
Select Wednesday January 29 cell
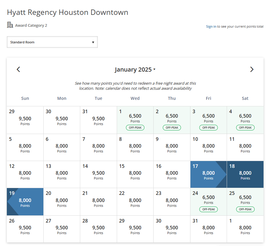tap(135, 229)
